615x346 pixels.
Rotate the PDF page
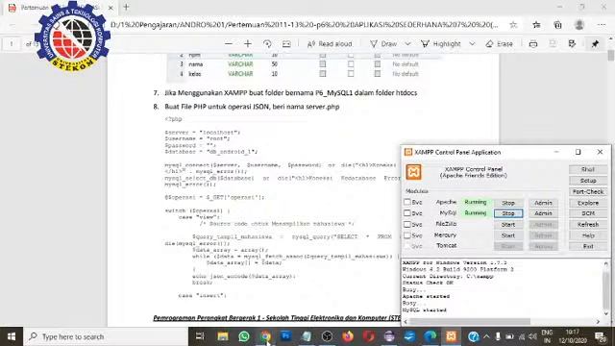(267, 44)
